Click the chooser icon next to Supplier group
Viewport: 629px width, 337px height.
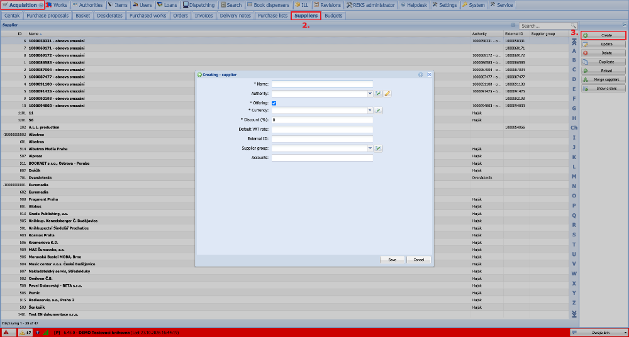(x=378, y=148)
